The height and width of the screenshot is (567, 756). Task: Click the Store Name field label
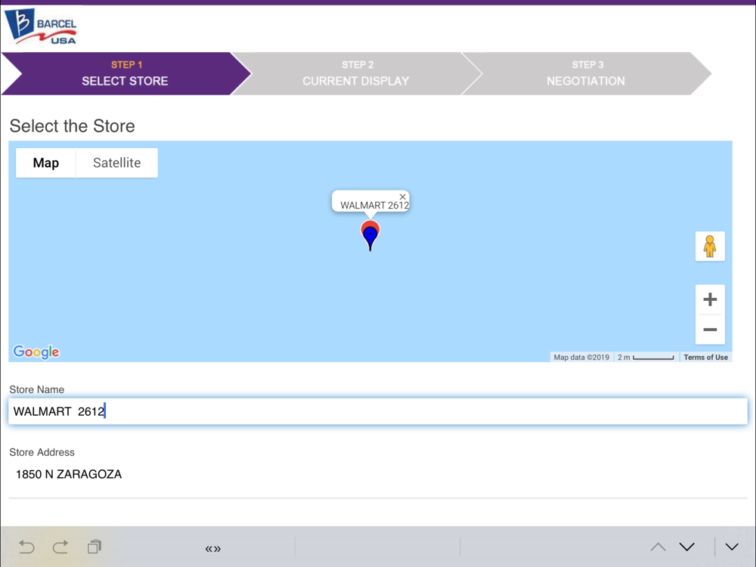pyautogui.click(x=36, y=389)
